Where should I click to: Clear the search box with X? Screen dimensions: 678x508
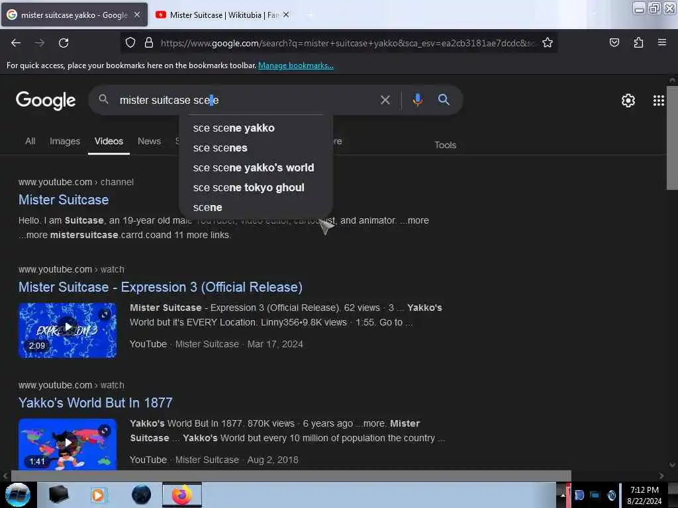[385, 101]
